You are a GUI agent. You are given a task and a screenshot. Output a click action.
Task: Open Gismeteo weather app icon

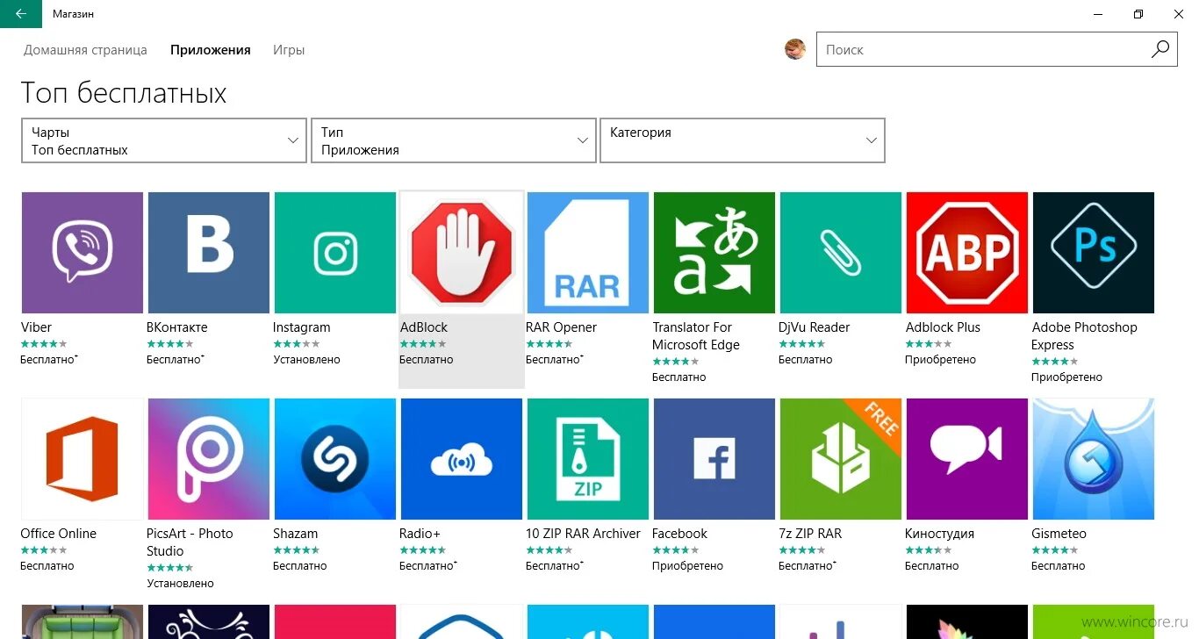point(1093,458)
